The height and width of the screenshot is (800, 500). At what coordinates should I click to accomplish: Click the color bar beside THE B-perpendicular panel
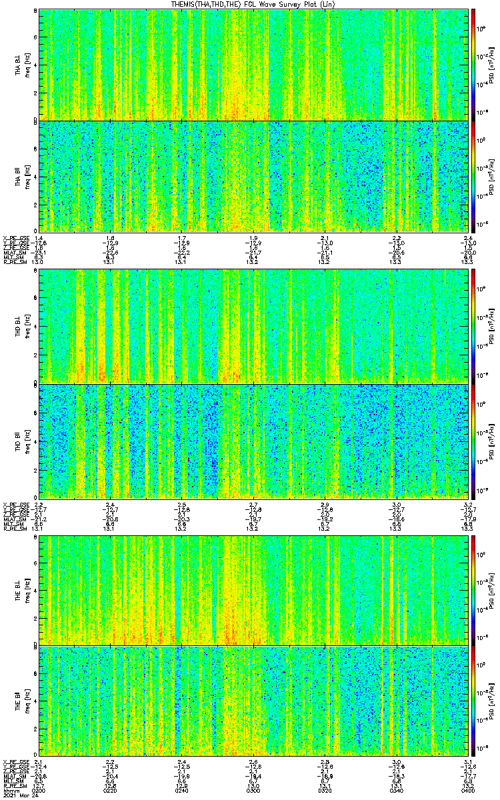pos(473,589)
